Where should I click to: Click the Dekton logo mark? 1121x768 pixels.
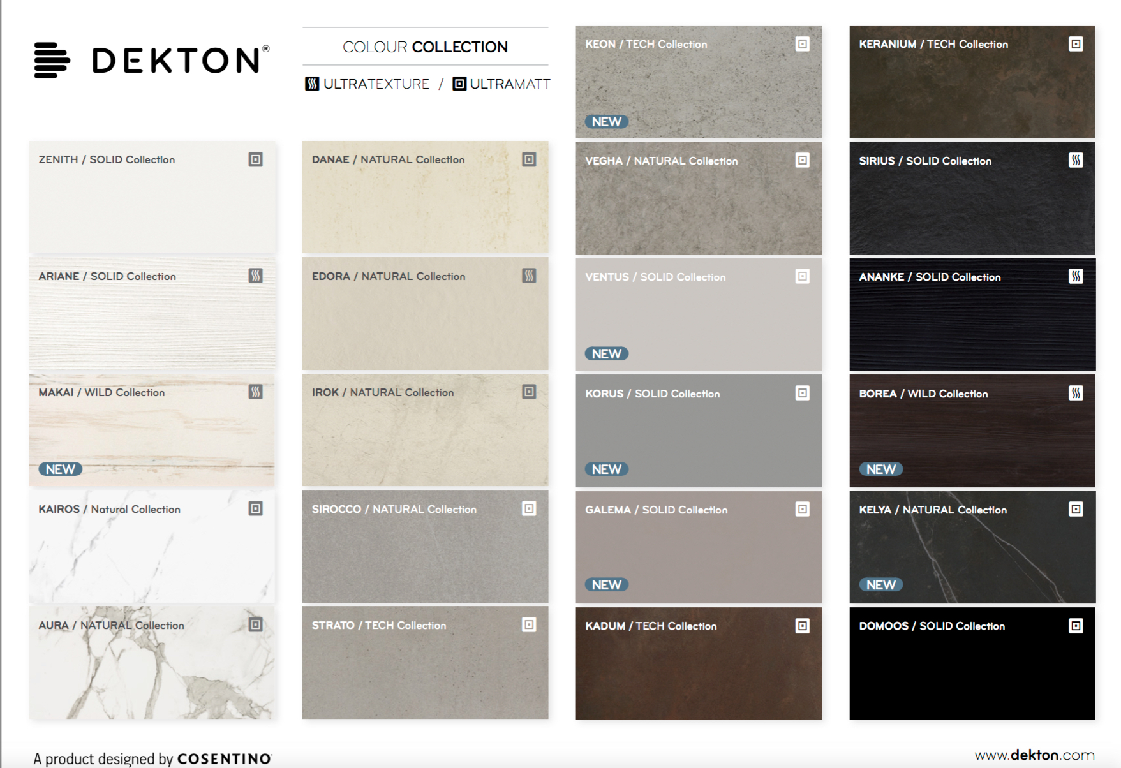52,61
